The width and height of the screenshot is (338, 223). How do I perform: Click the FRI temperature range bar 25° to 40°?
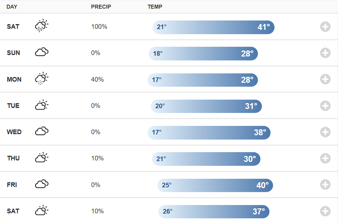tap(215, 185)
